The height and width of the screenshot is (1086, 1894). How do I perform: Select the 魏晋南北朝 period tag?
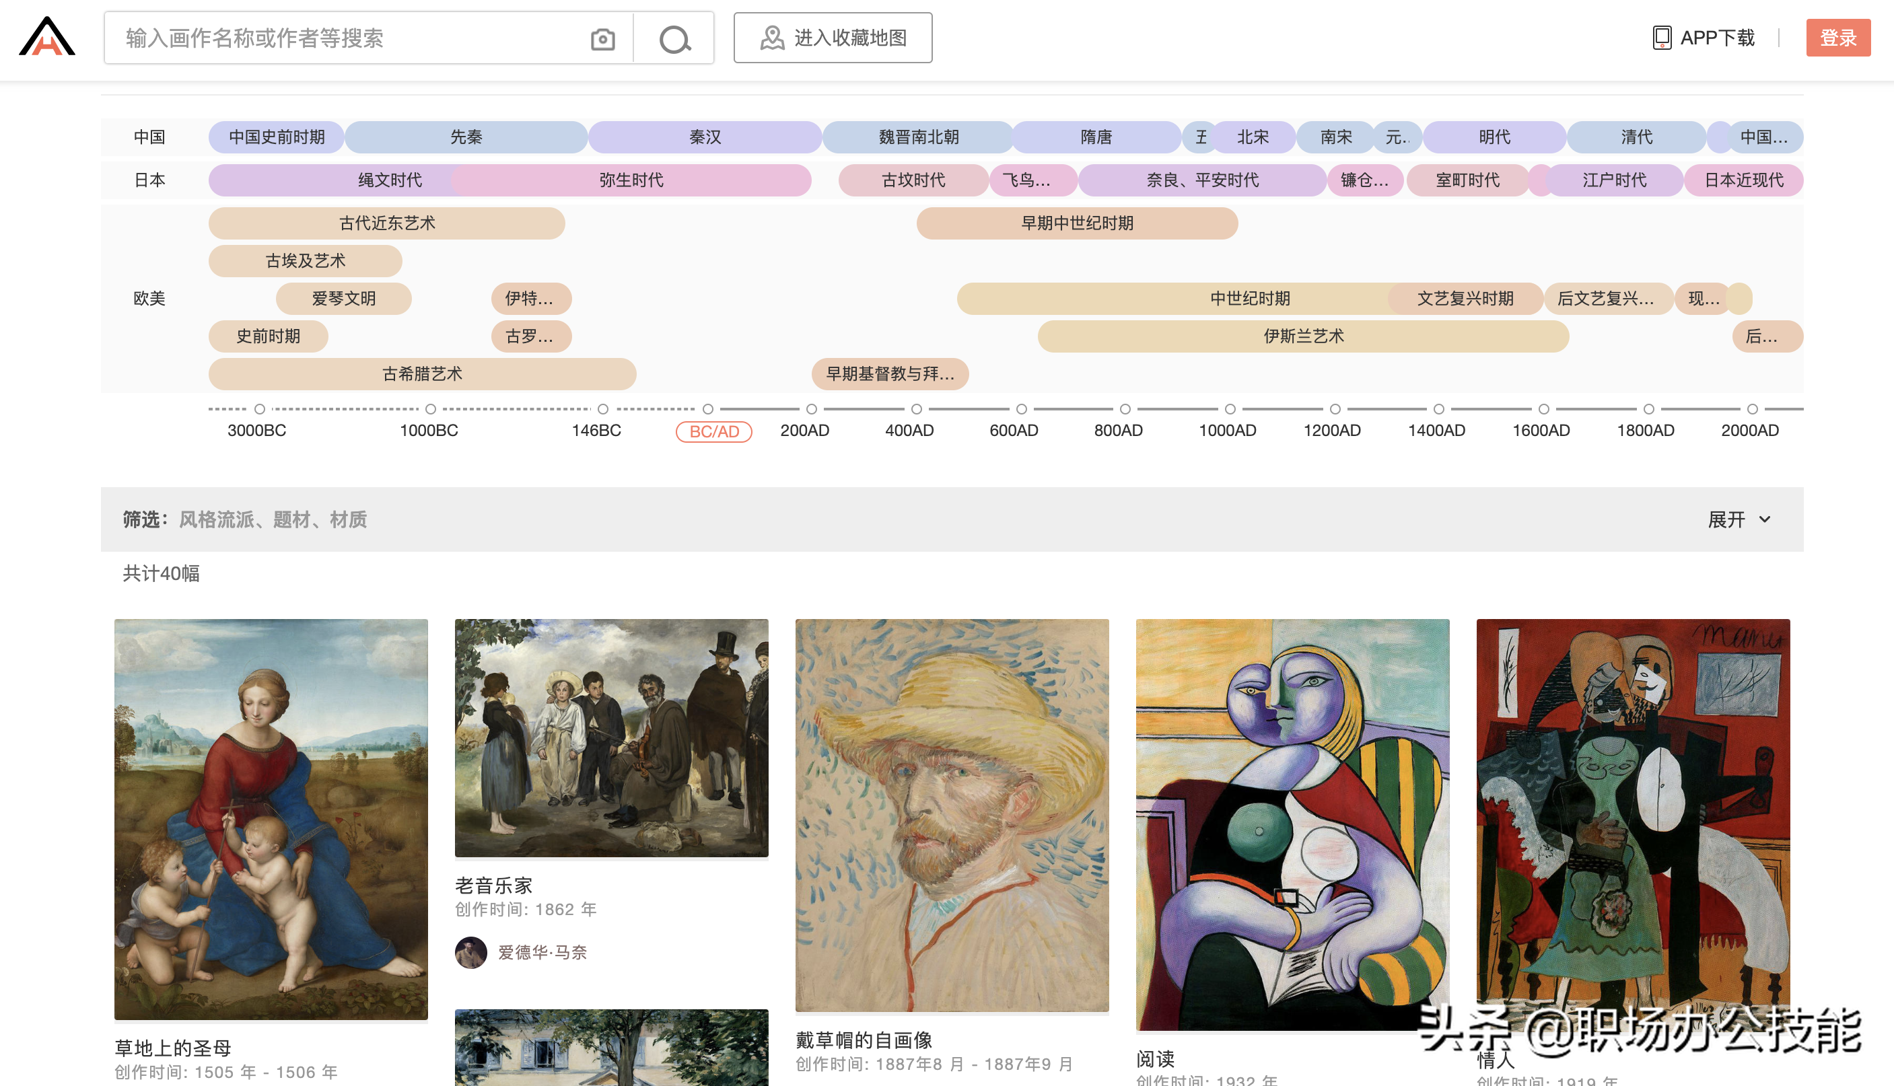click(918, 137)
